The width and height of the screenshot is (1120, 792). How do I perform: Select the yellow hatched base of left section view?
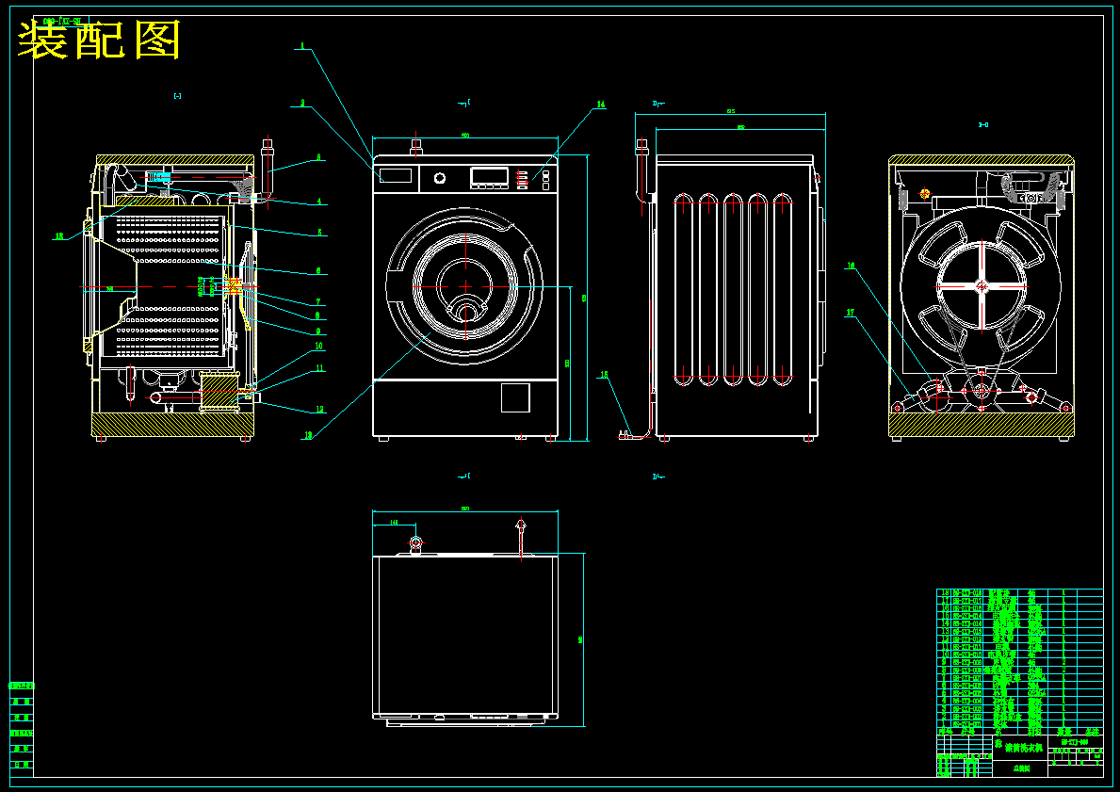[173, 425]
